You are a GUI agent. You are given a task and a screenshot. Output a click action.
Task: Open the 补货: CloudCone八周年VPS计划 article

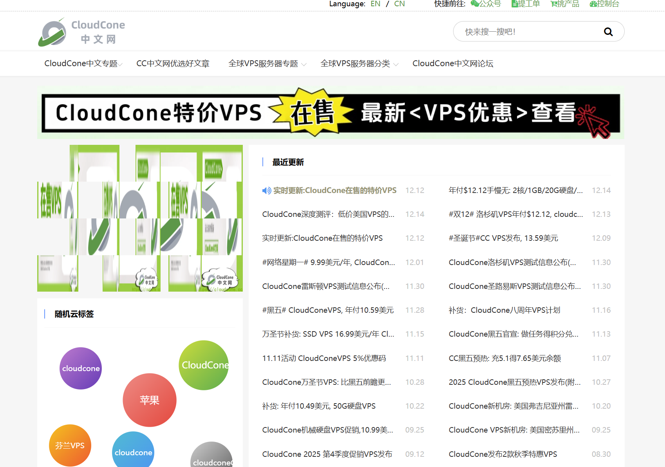504,310
